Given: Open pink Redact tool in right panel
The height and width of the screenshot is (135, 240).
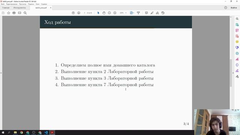Looking at the screenshot, I should click(237, 59).
